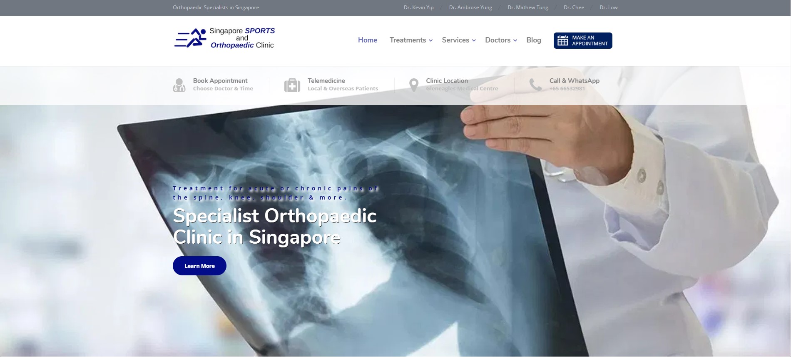Click Clinic Location heading
Viewport: 791px width, 357px height.
[x=447, y=81]
